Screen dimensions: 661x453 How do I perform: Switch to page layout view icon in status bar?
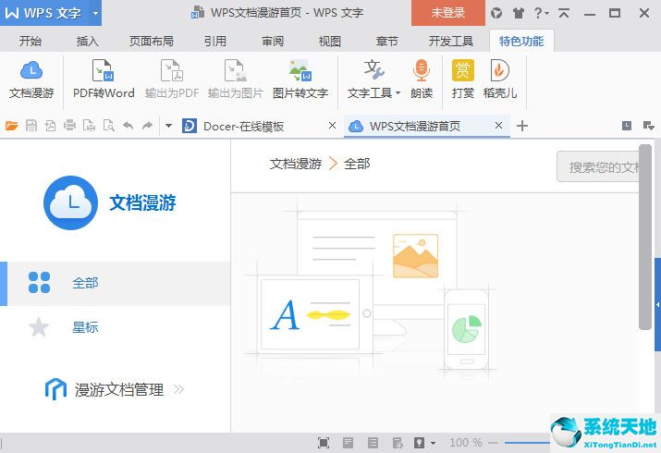[x=348, y=443]
